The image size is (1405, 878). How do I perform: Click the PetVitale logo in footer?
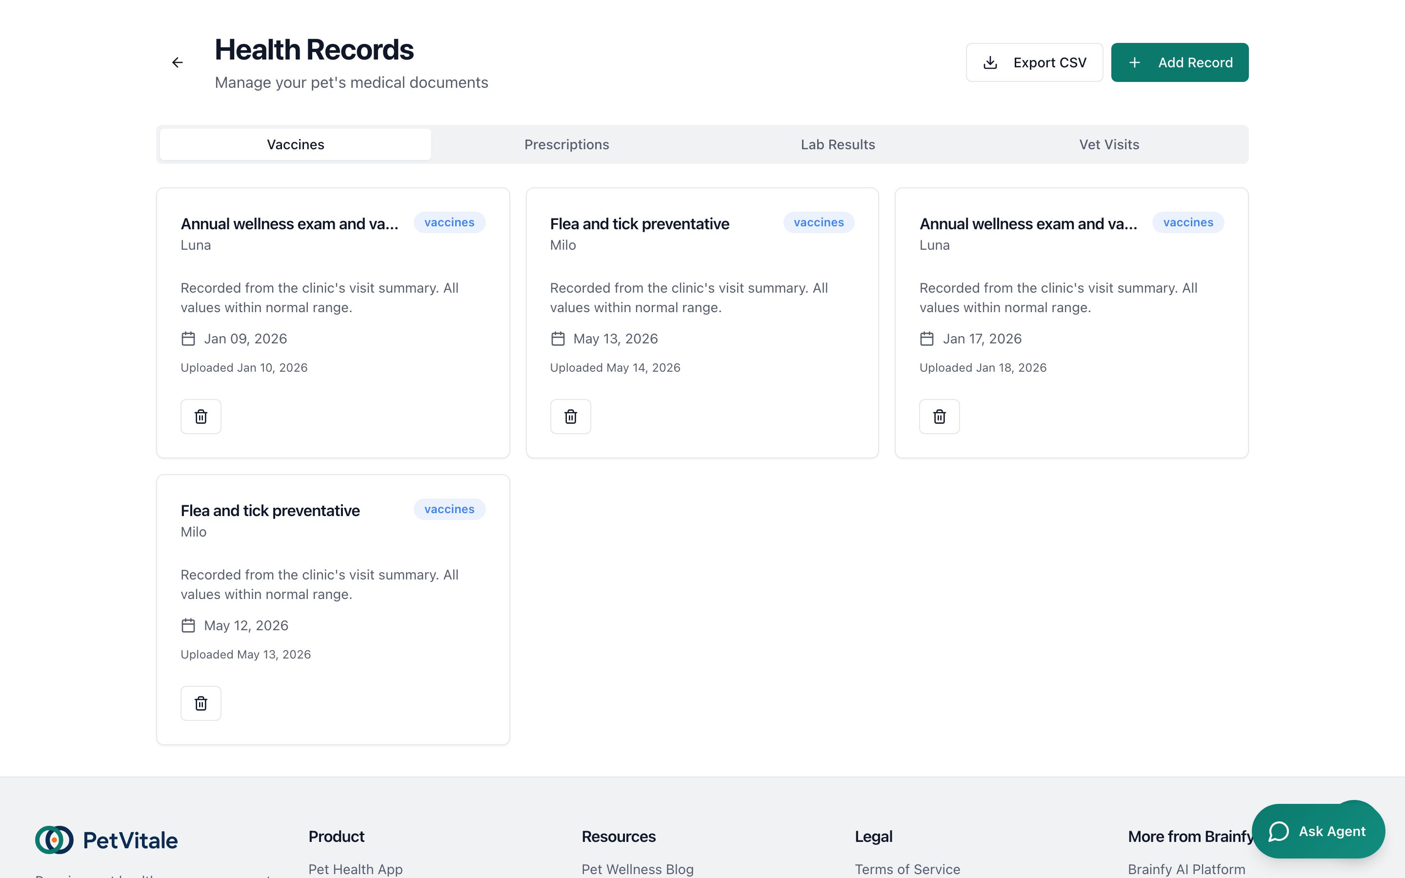pyautogui.click(x=107, y=839)
